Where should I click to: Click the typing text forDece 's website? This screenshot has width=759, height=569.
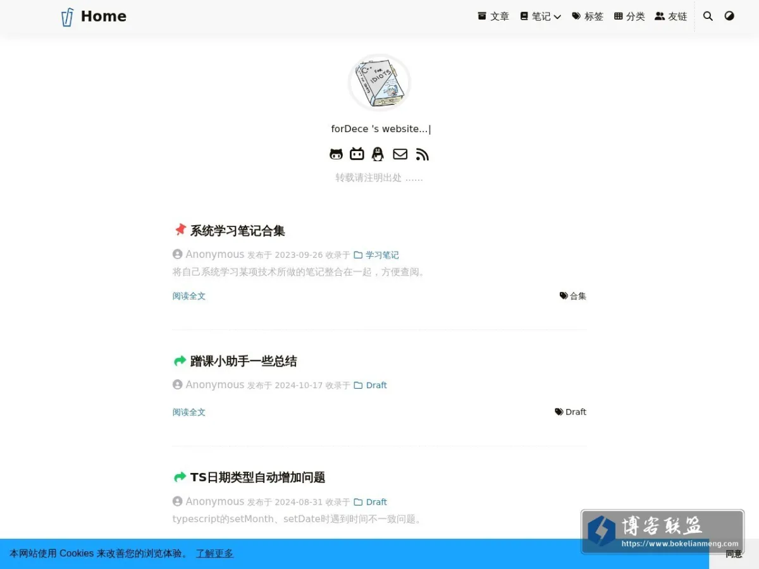[x=379, y=129]
